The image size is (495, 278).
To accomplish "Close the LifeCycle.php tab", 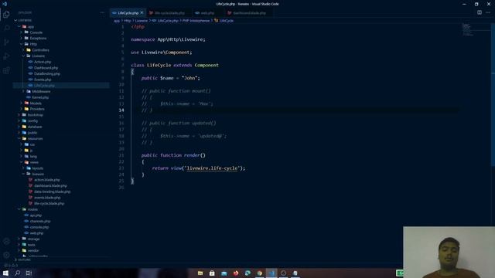I will 142,12.
